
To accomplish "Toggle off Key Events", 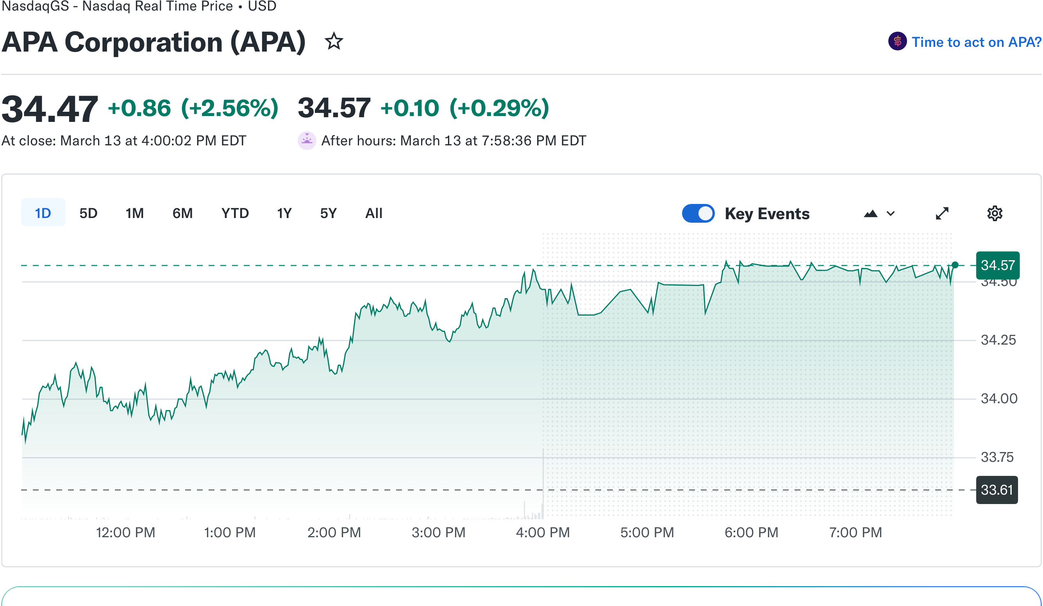I will 698,213.
